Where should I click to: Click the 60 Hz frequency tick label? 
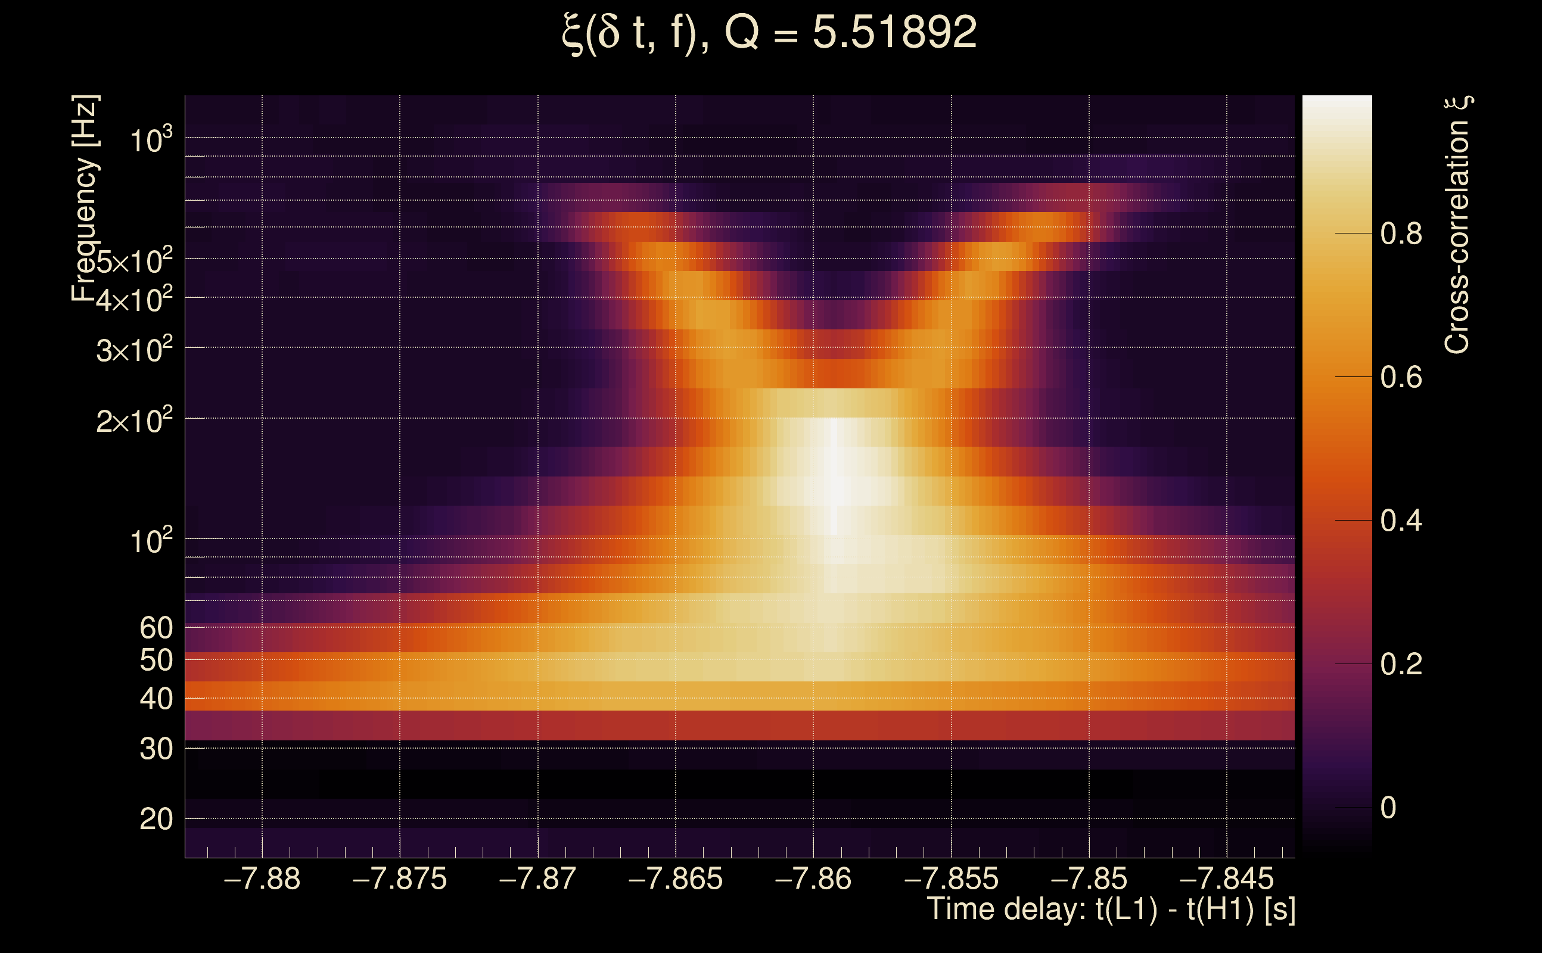pos(156,628)
